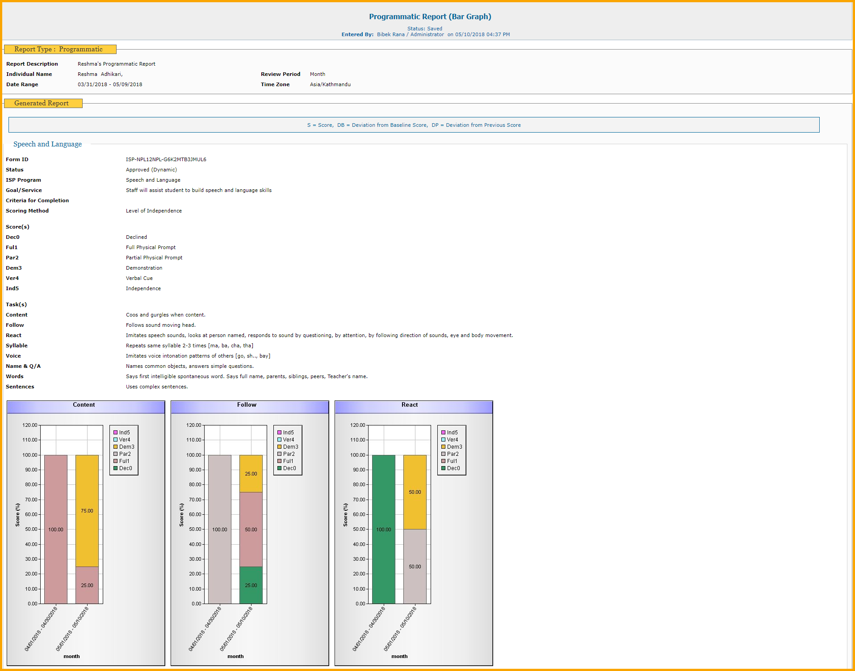855x671 pixels.
Task: Click the Speech and Language section heading
Action: (47, 144)
